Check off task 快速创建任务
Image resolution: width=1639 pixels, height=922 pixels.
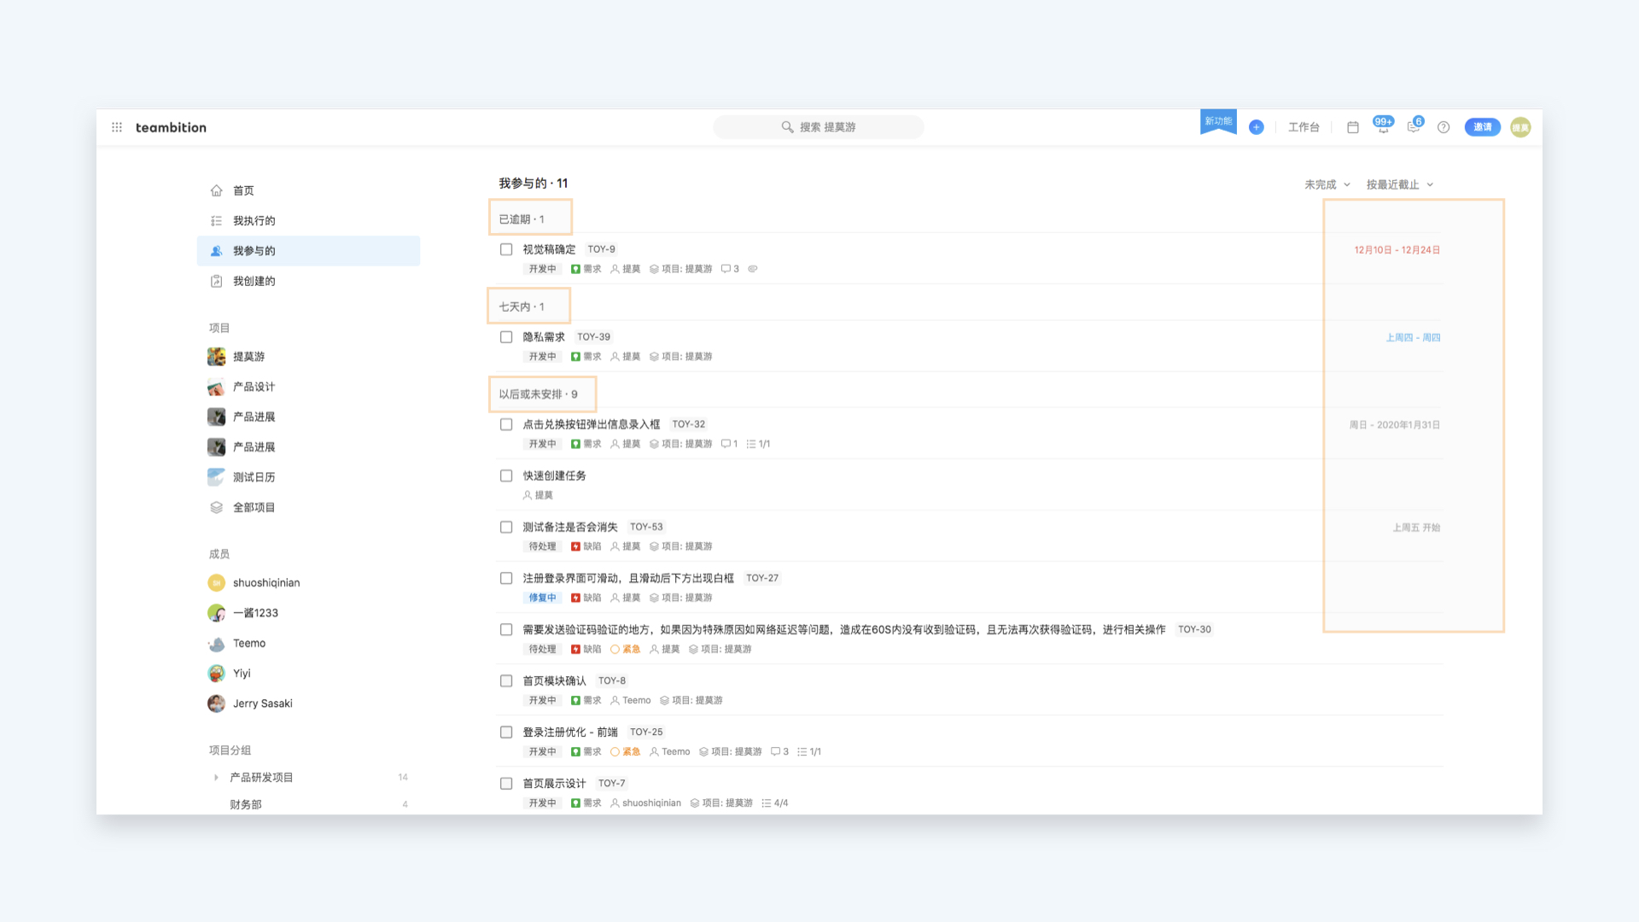(506, 476)
